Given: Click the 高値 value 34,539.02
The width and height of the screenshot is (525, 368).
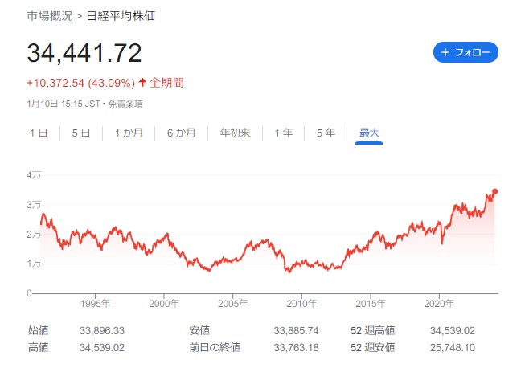Looking at the screenshot, I should pos(102,348).
